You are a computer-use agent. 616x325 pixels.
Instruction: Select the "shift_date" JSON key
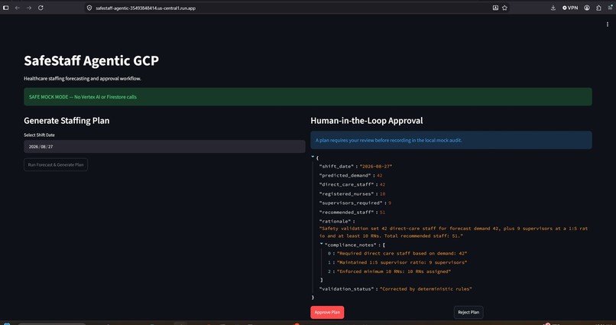point(336,166)
